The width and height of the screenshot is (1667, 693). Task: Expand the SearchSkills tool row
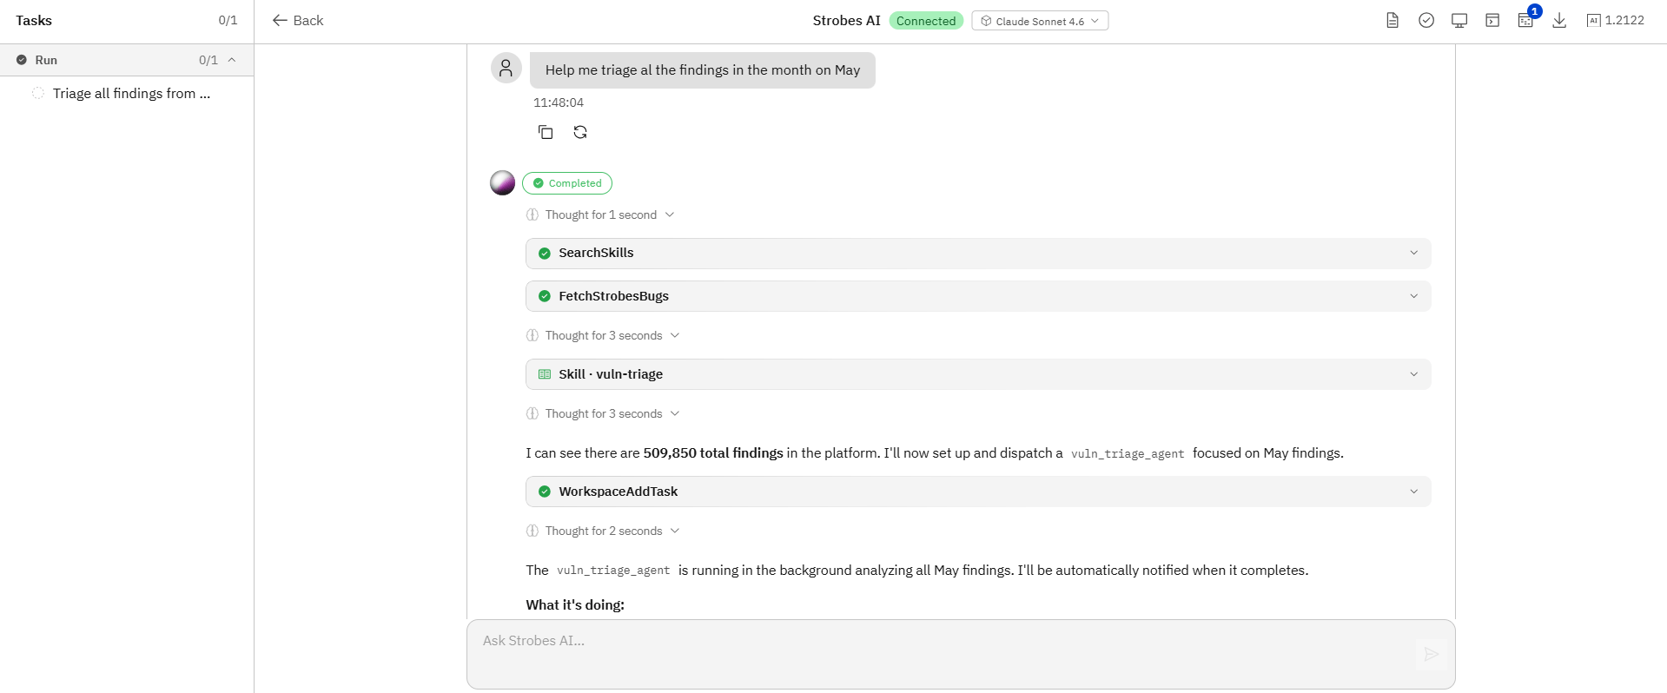click(x=978, y=254)
